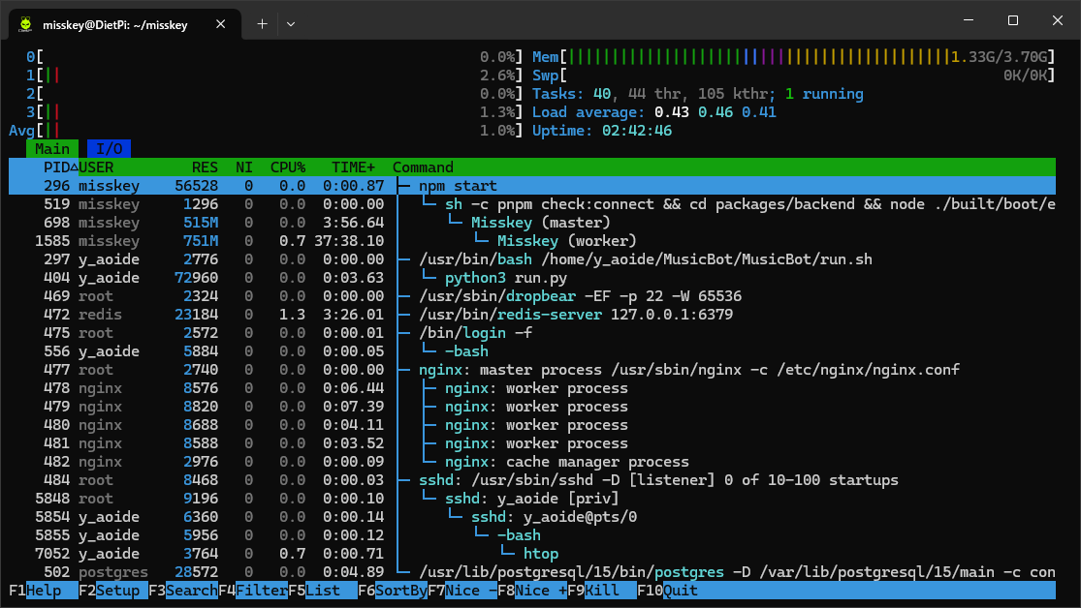Click the 751M RES value
This screenshot has width=1081, height=608.
201,241
